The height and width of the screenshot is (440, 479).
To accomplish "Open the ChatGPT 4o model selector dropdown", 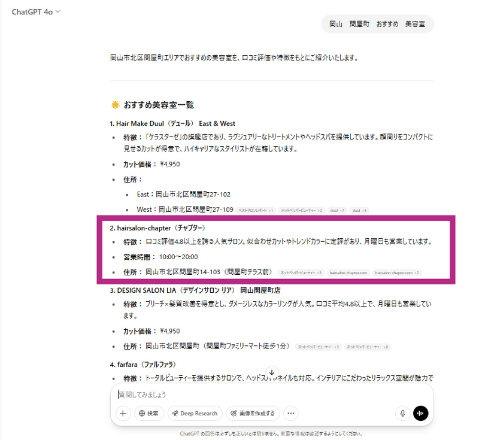I will (36, 12).
